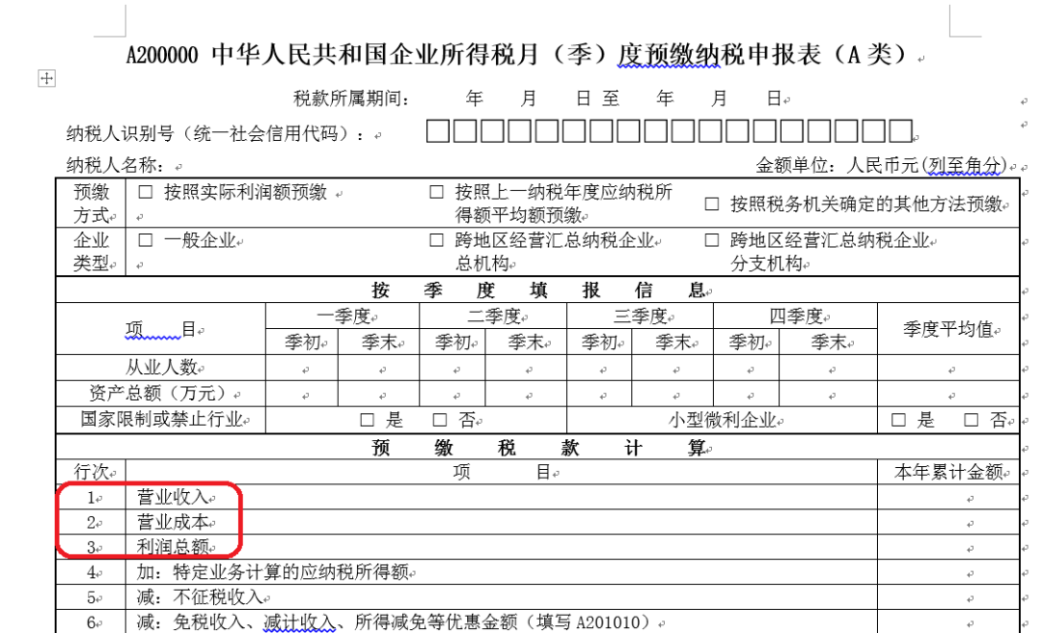
Task: Mark 否 checkbox for 国家限制或禁止行业
Action: click(439, 420)
